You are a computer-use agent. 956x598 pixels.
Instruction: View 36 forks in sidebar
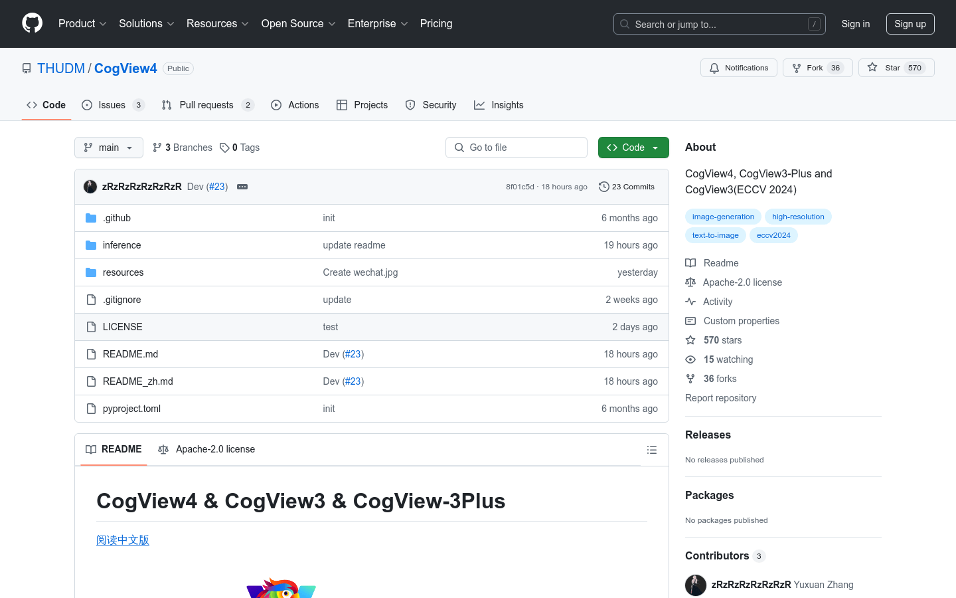(x=711, y=379)
